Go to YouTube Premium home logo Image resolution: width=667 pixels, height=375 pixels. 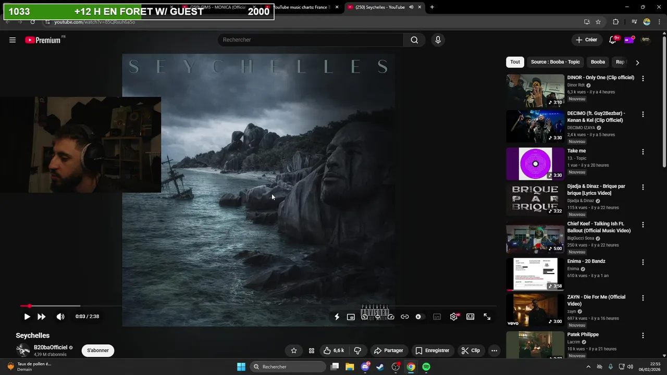(x=43, y=40)
